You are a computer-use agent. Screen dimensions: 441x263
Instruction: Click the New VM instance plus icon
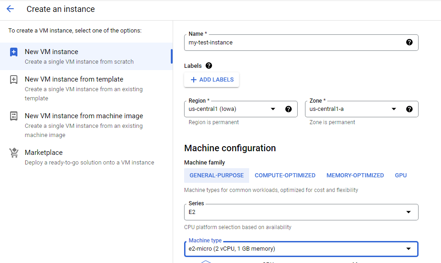point(13,52)
